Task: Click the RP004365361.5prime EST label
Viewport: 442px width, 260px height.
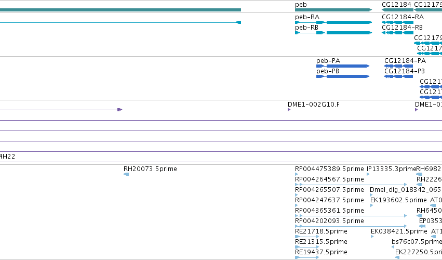Action: (x=329, y=211)
